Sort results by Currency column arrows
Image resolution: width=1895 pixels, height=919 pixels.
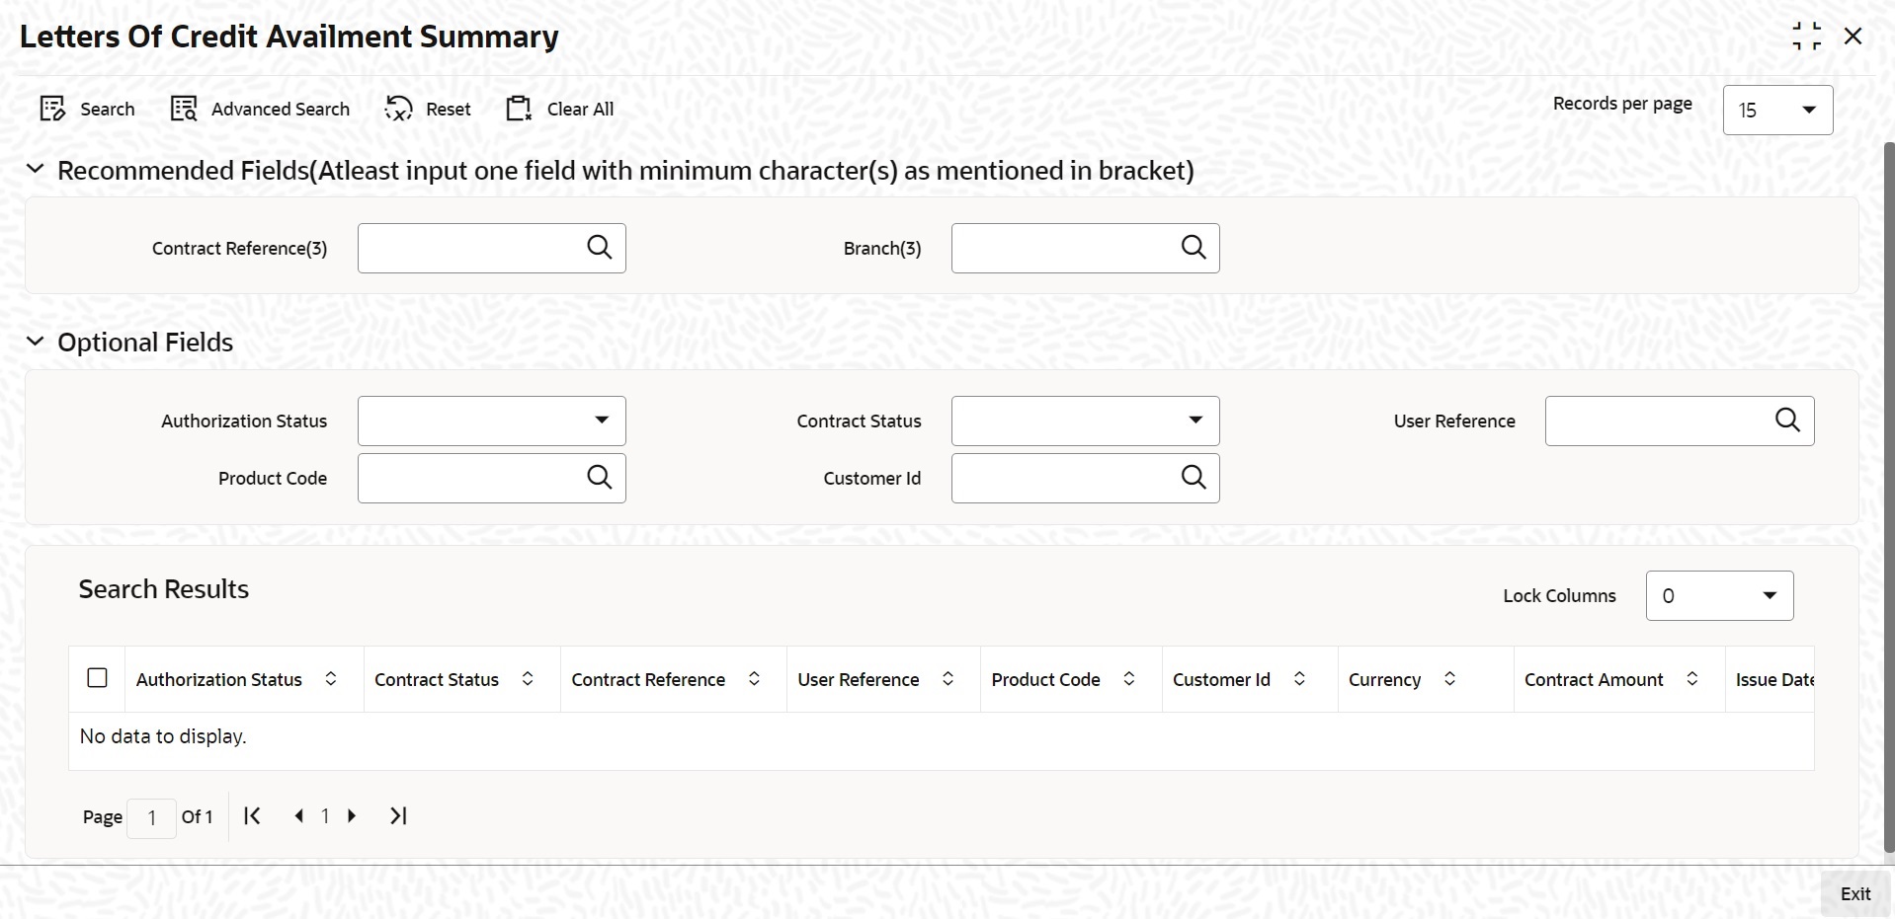[1449, 679]
